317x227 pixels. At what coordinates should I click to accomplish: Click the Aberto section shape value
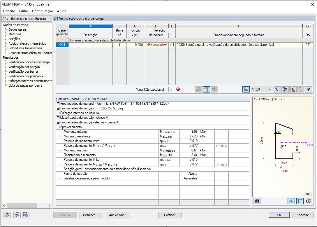189,174
